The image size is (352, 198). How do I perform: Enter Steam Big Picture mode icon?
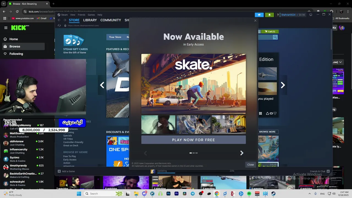coord(311,15)
